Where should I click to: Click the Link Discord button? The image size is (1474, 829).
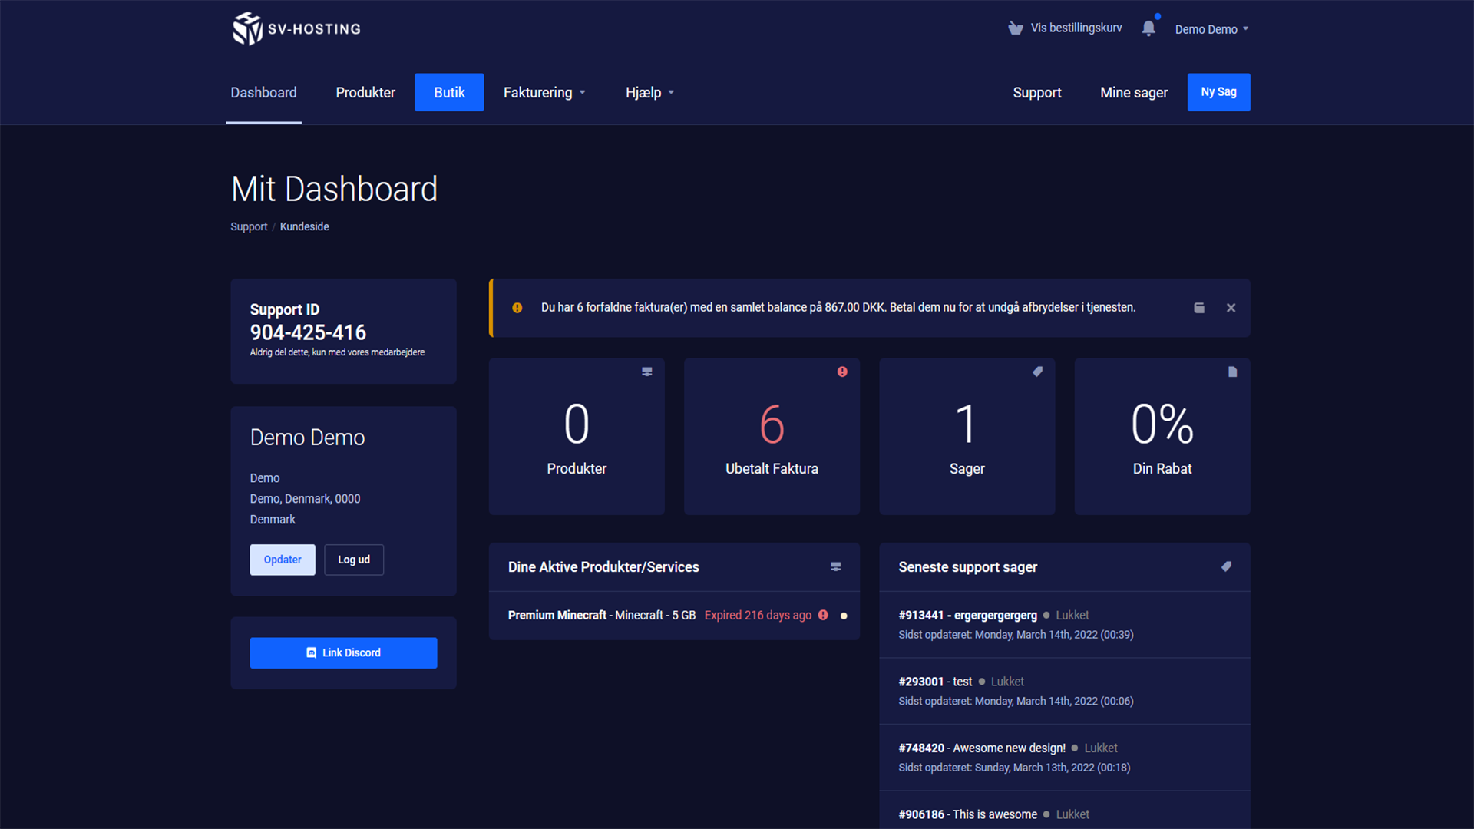pyautogui.click(x=343, y=652)
